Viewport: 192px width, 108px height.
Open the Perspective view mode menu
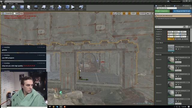pos(8,13)
